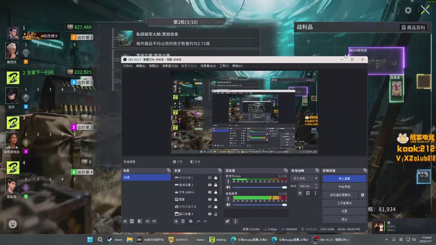Add a new scene with the plus icon
The image size is (436, 245).
[125, 222]
